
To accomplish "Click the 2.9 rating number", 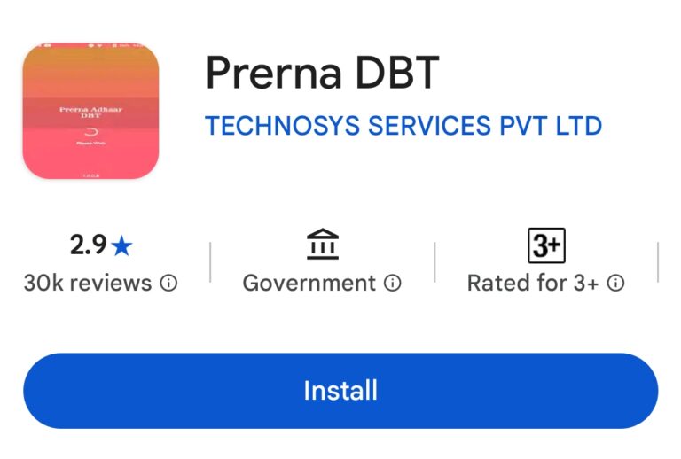I will [88, 245].
